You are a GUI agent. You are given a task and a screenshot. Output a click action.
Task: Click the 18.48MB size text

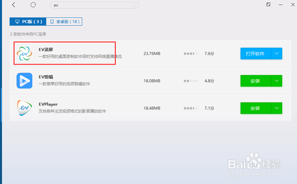152,108
